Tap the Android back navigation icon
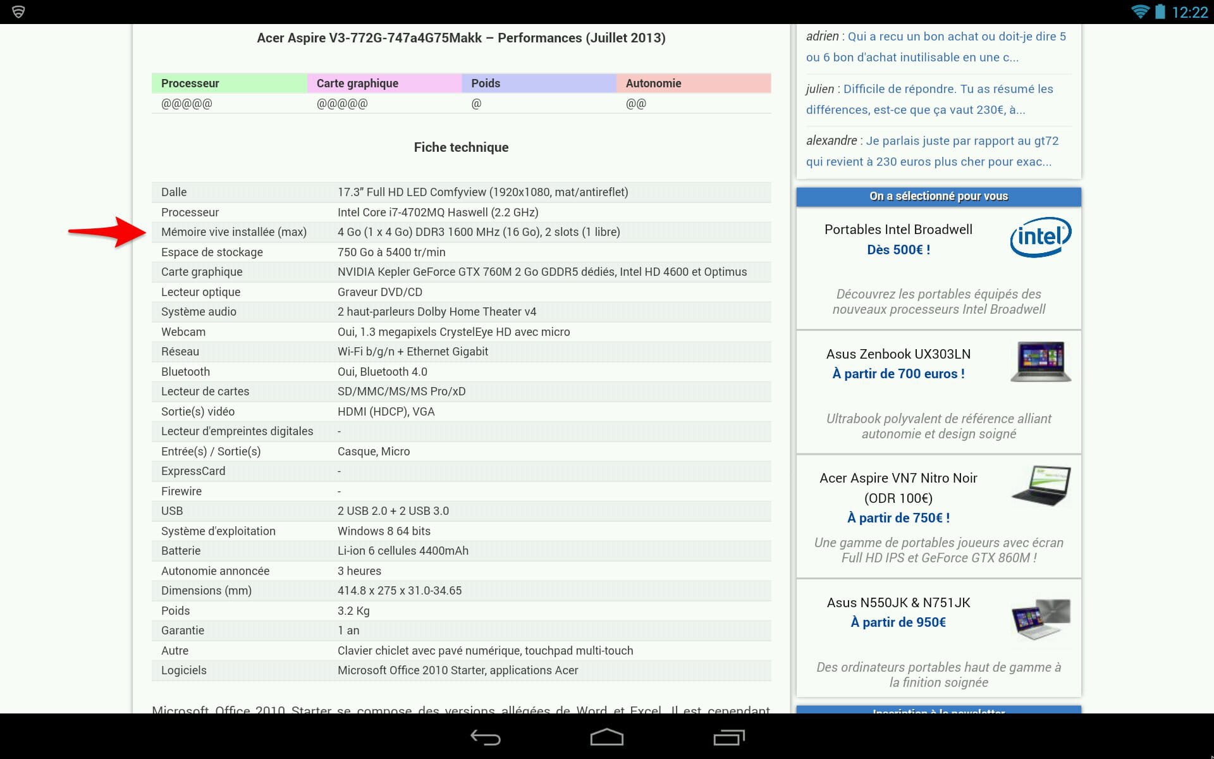Screen dimensions: 1214x759 [486, 737]
